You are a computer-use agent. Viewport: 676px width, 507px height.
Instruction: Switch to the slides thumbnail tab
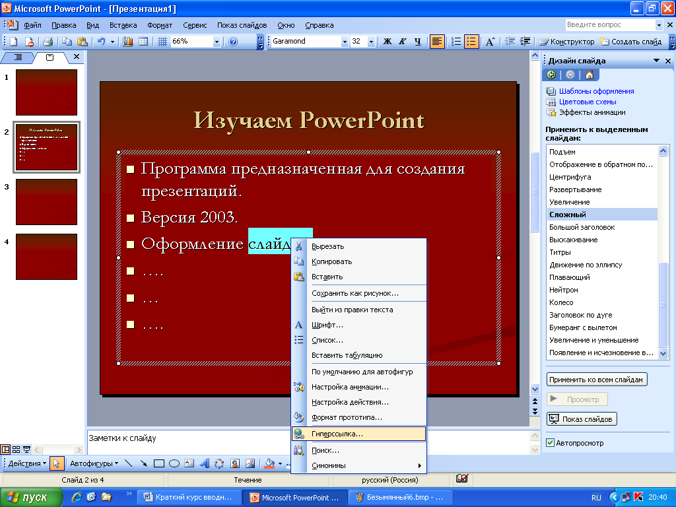click(x=50, y=57)
